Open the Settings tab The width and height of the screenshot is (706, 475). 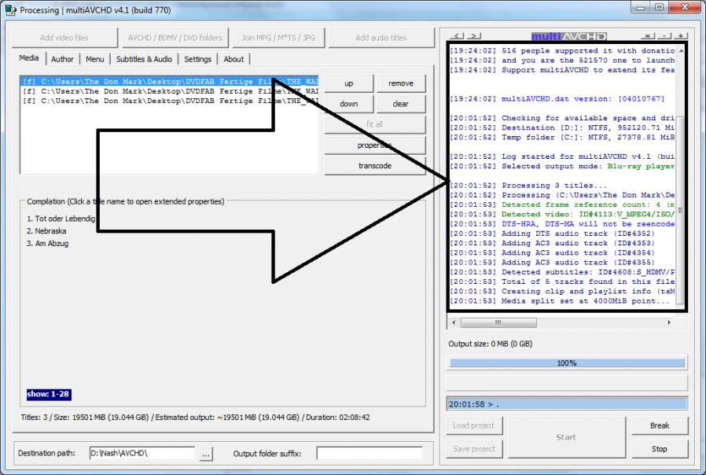coord(197,59)
